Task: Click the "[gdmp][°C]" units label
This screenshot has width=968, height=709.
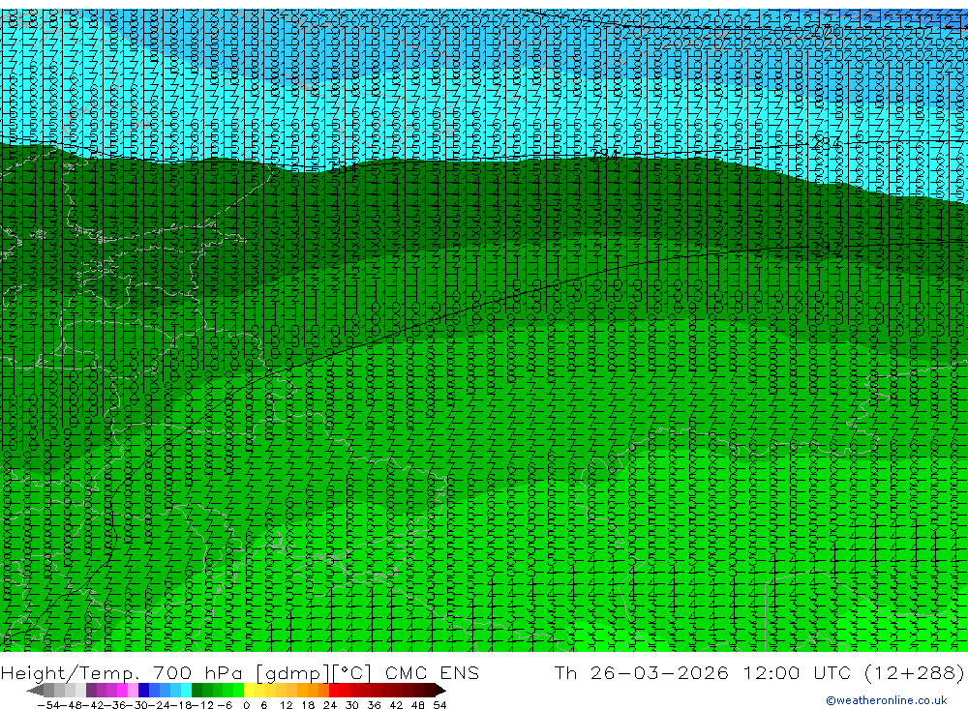Action: 315,673
